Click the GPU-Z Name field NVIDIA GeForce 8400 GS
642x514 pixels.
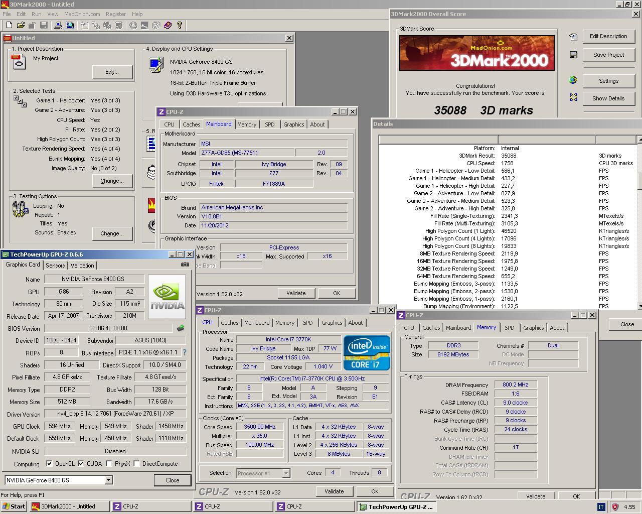coord(94,279)
